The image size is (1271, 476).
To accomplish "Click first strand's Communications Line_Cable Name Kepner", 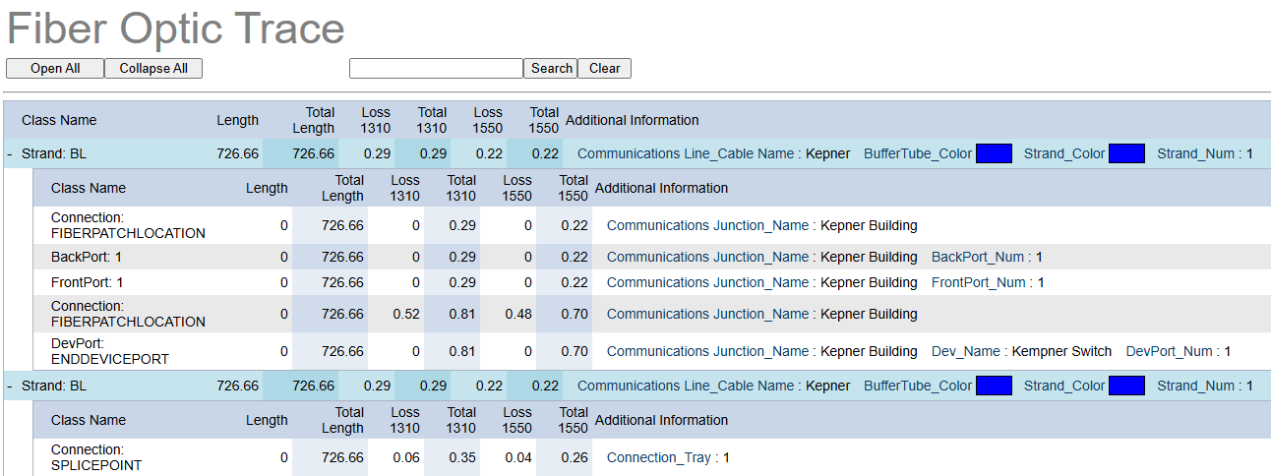I will coord(714,153).
